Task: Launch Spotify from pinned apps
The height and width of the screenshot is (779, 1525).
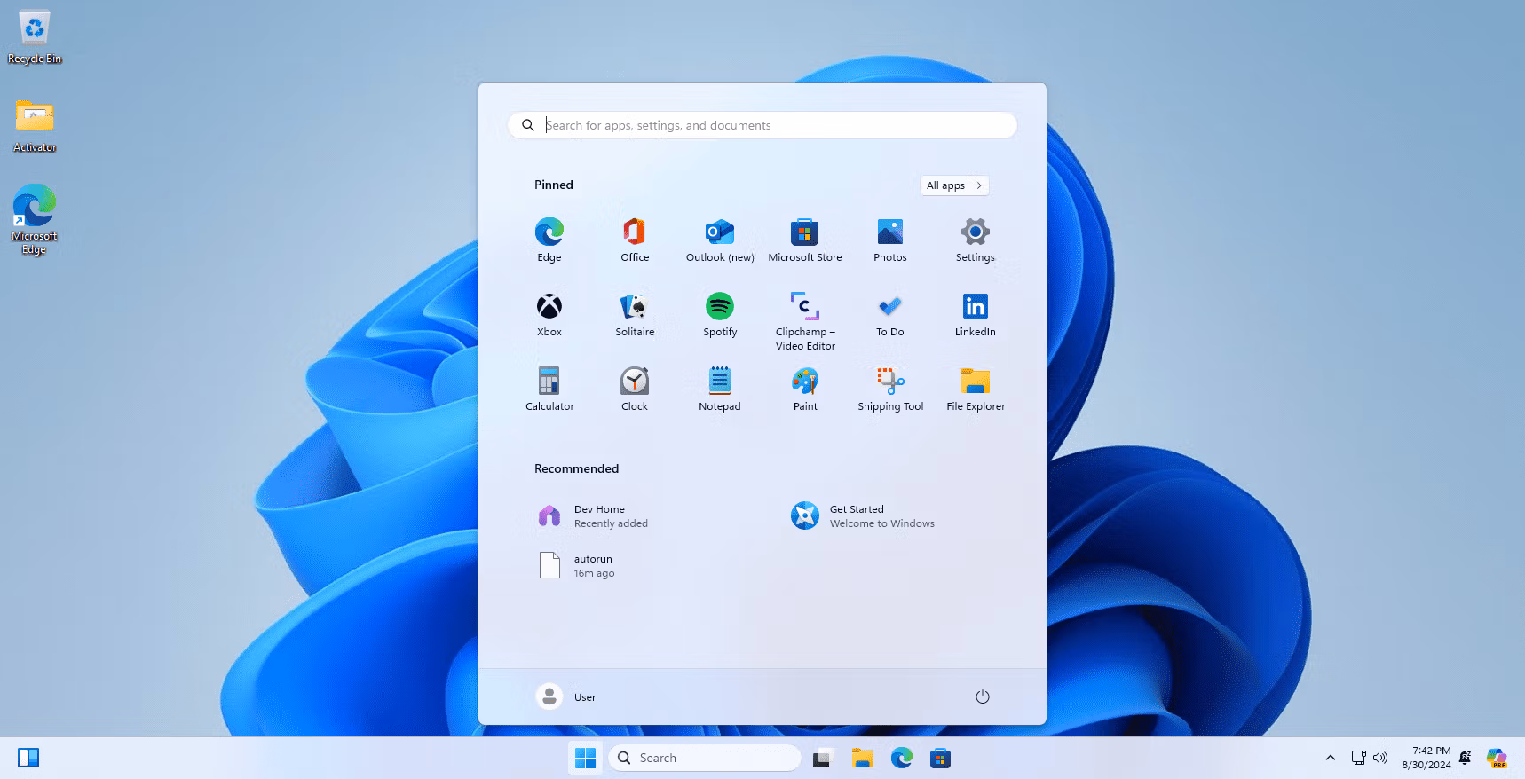Action: (x=720, y=314)
